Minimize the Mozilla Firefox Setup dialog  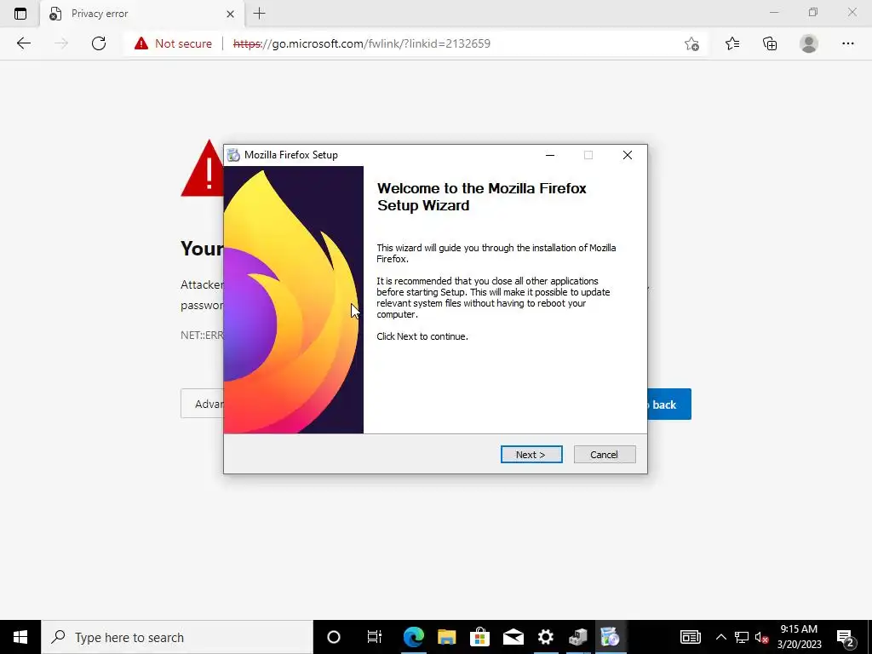(x=550, y=155)
